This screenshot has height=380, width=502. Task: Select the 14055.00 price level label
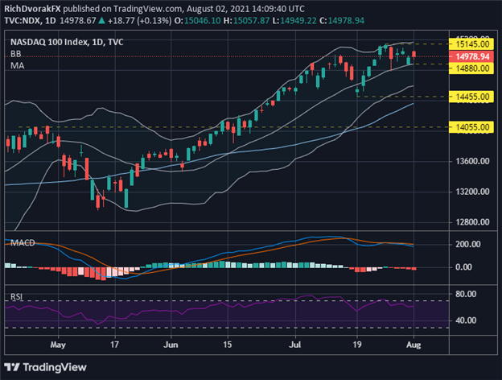471,127
